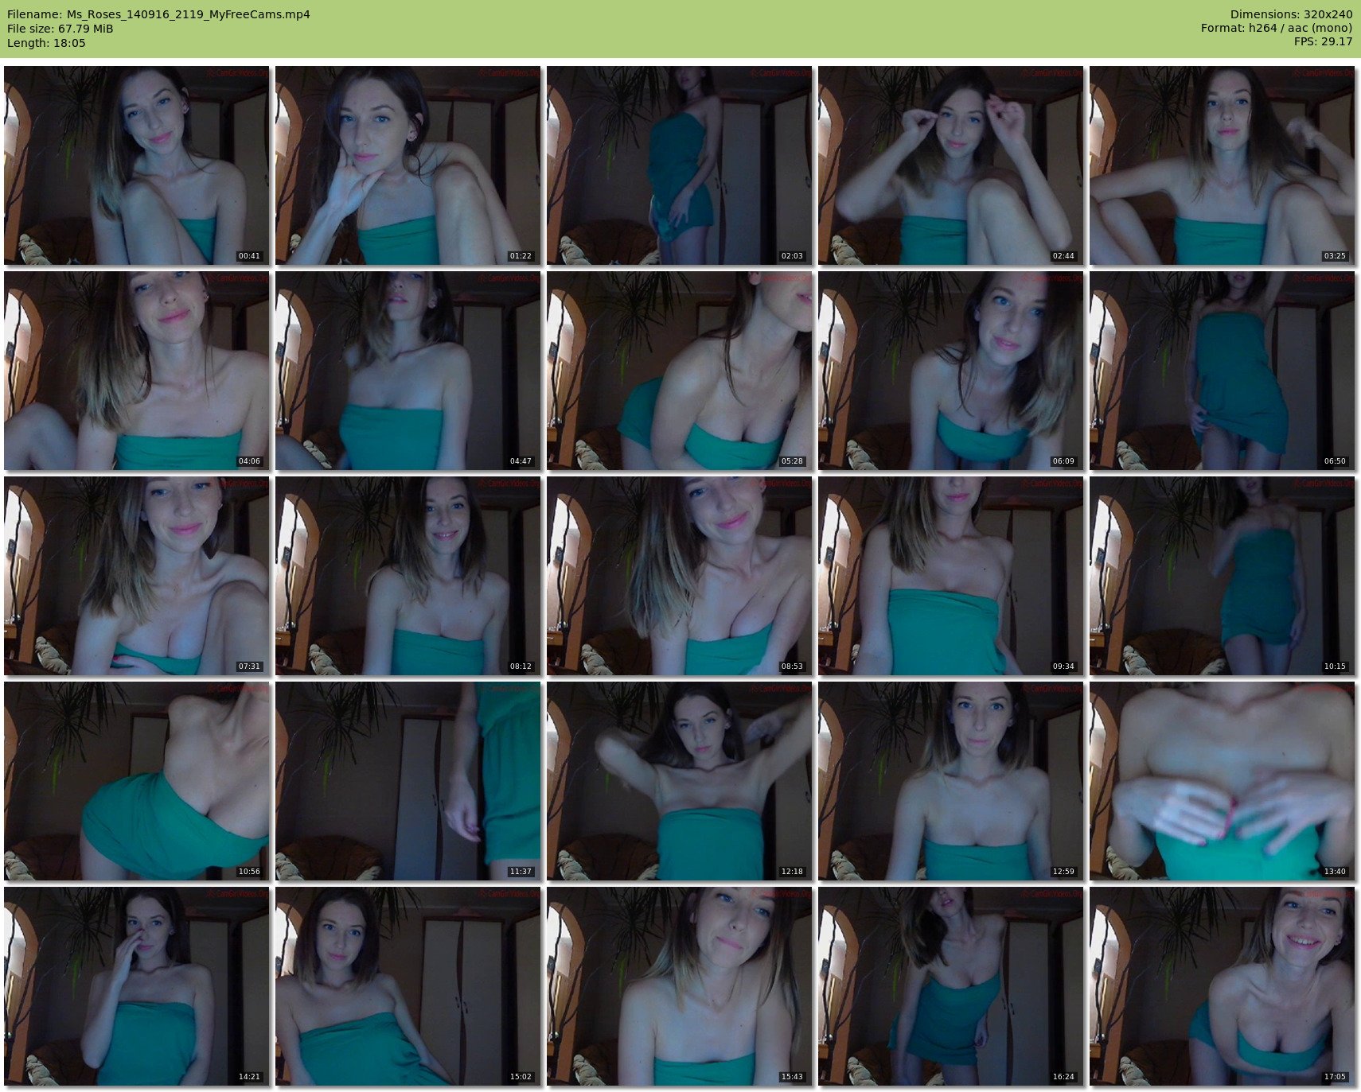Click the Dimensions 320x240 label
Image resolution: width=1361 pixels, height=1092 pixels.
(1291, 14)
